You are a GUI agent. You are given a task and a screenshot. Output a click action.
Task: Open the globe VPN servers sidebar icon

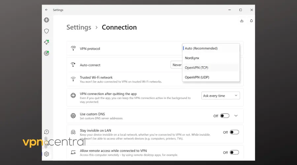47,20
